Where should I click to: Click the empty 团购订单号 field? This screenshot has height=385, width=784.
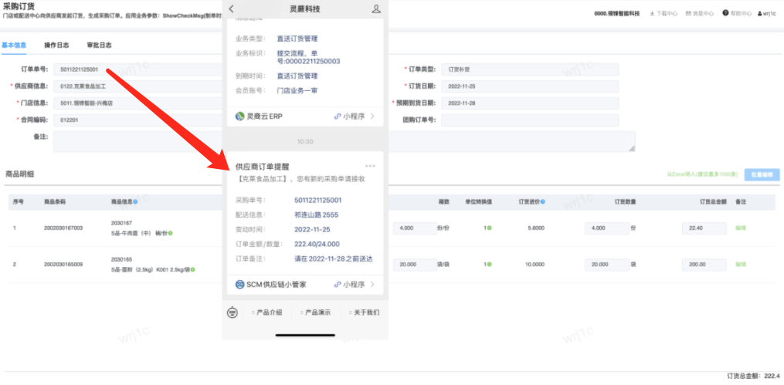[x=530, y=120]
